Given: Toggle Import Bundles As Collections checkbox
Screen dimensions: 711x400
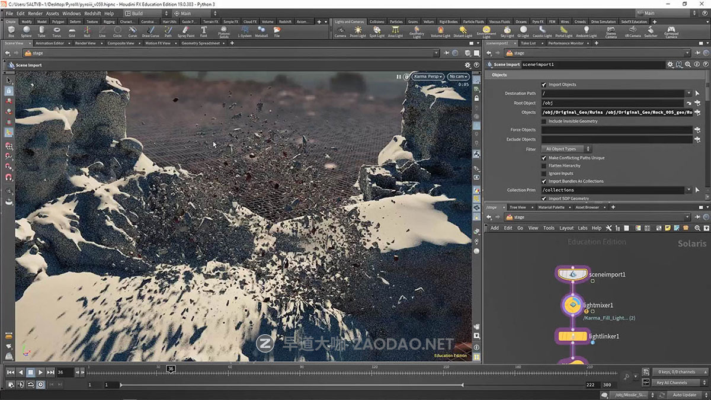Looking at the screenshot, I should pyautogui.click(x=544, y=181).
